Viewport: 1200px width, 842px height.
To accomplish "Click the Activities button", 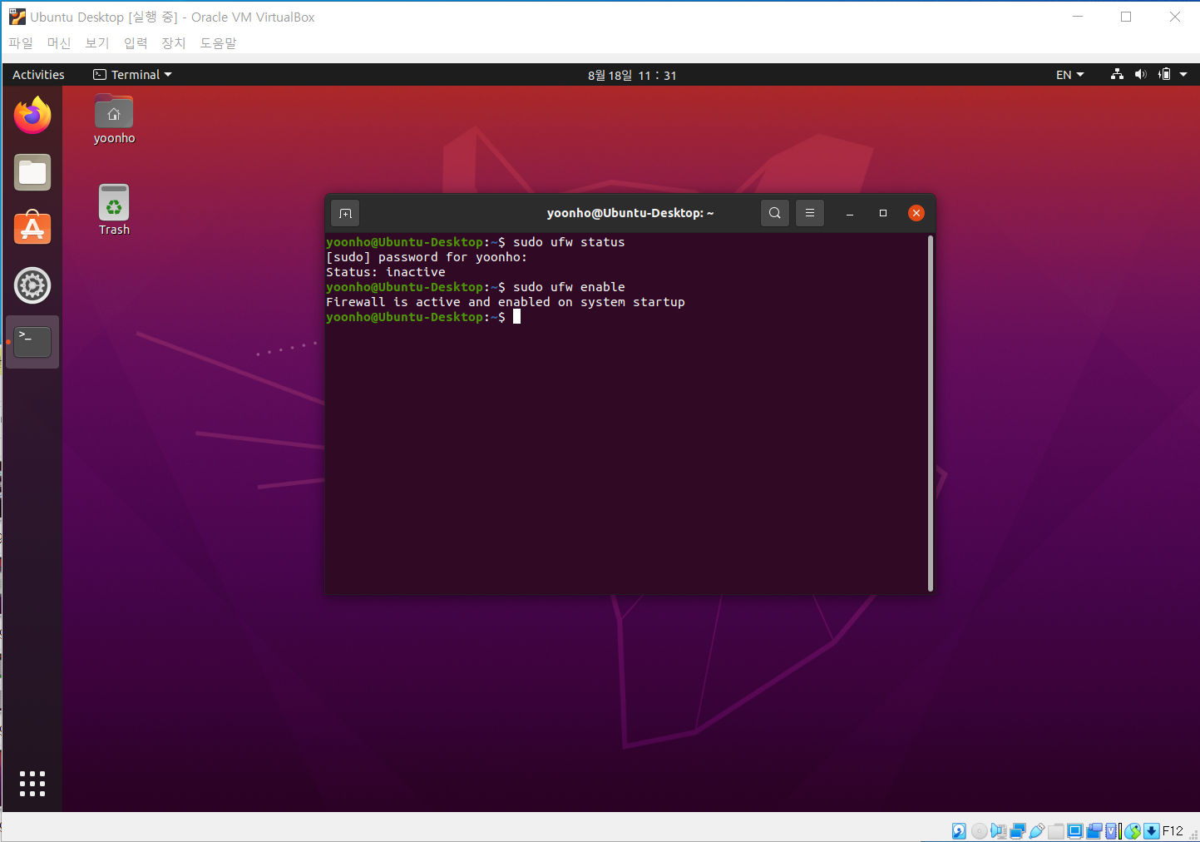I will click(38, 74).
